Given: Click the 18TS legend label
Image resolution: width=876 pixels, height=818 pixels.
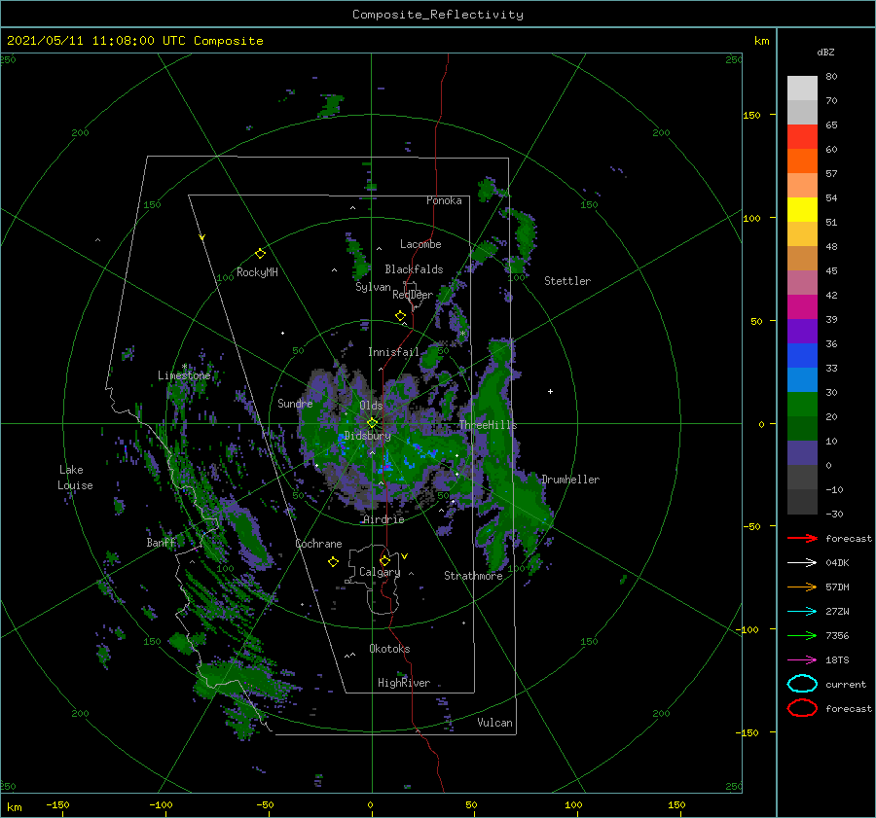Looking at the screenshot, I should click(x=837, y=660).
